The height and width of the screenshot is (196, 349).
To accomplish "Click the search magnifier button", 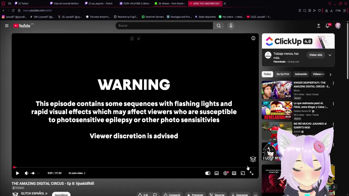I will 219,26.
